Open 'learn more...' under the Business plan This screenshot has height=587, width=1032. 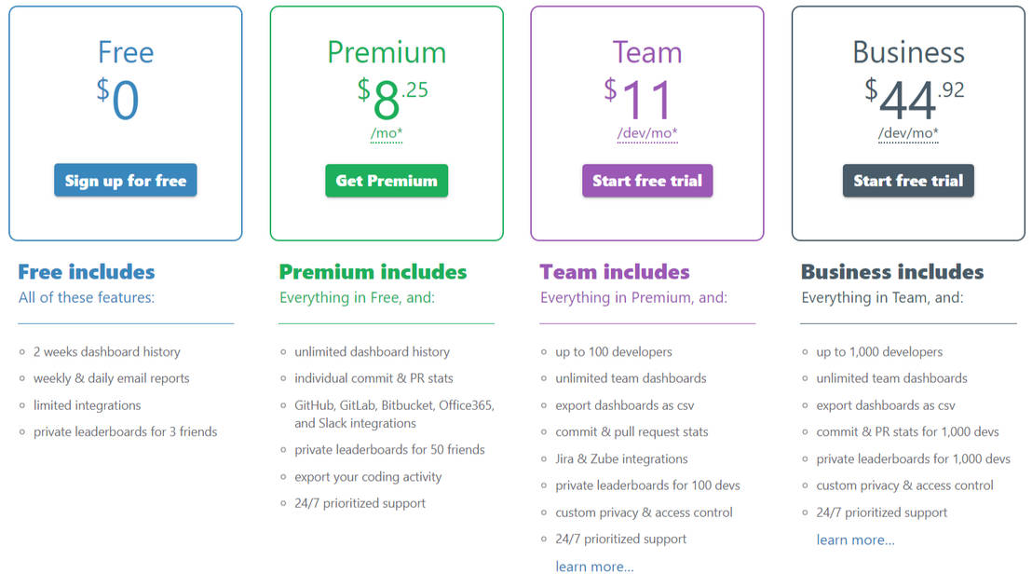[855, 539]
